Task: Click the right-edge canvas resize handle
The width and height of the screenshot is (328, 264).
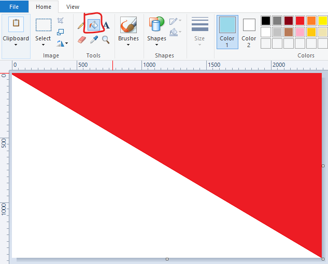Action: tap(323, 166)
